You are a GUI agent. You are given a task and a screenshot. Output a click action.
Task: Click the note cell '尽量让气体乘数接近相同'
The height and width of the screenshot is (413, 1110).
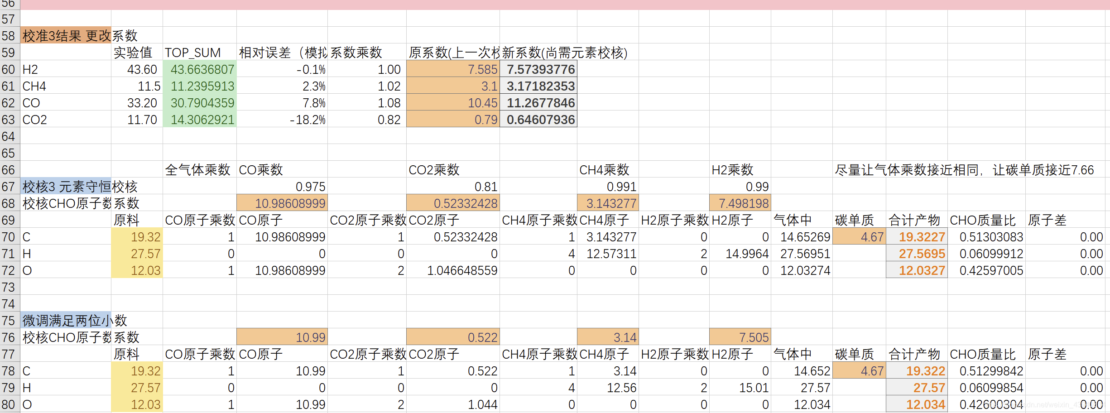[x=964, y=169]
